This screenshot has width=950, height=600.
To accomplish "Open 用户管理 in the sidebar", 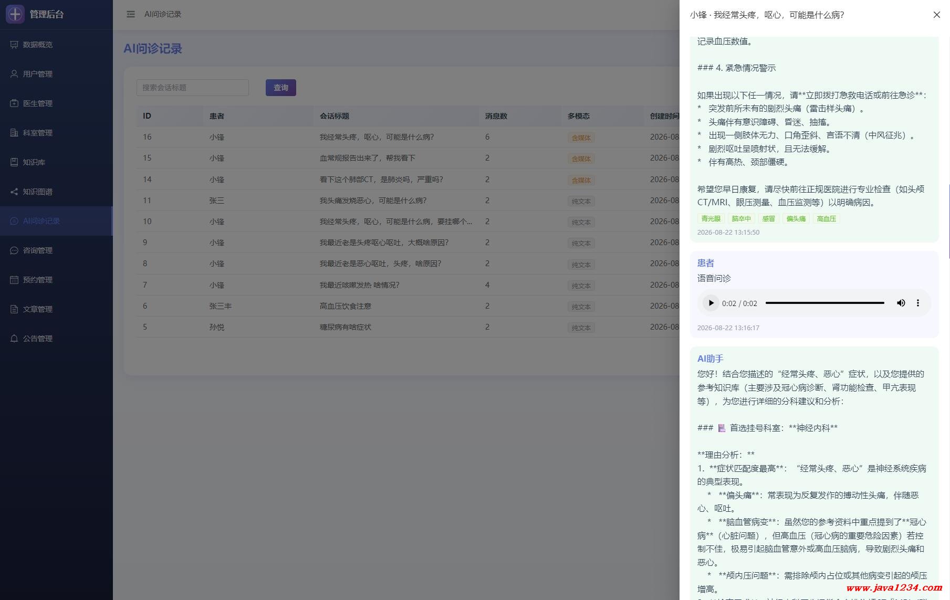I will coord(56,74).
